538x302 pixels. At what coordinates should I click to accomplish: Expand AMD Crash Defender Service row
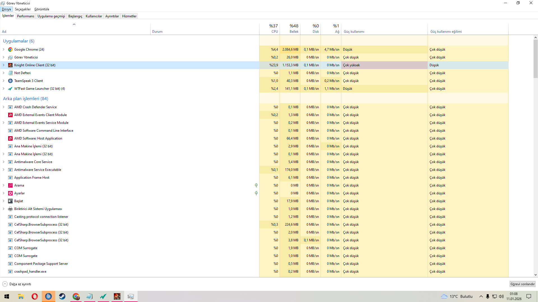[4, 107]
